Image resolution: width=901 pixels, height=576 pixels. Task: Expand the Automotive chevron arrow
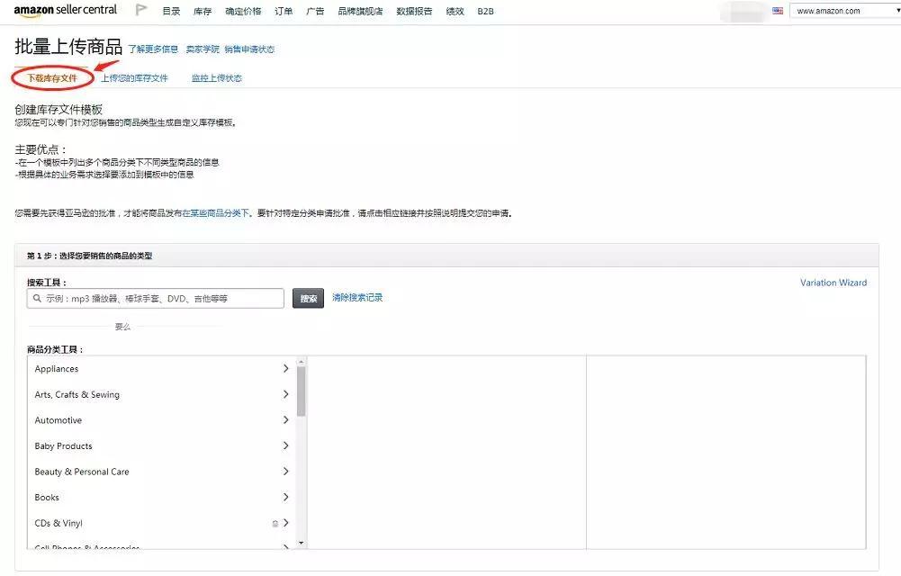[x=285, y=419]
